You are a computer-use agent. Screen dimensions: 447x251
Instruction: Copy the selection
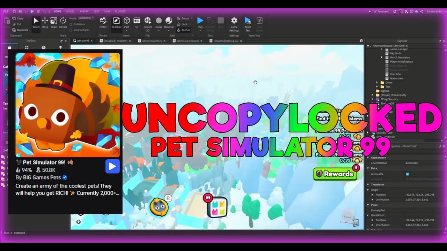(18, 18)
